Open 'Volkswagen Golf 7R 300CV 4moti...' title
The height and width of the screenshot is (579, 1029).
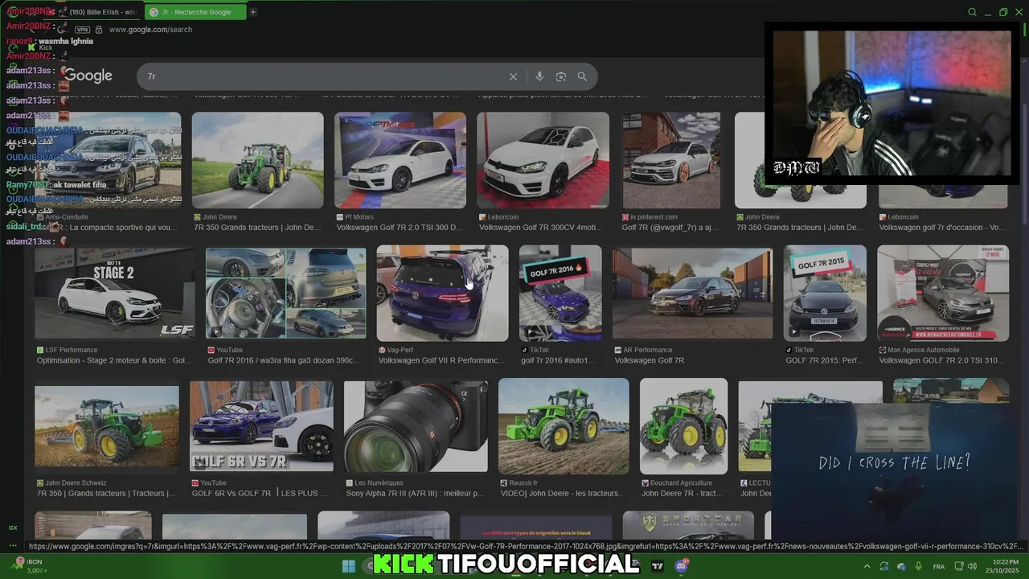point(542,228)
